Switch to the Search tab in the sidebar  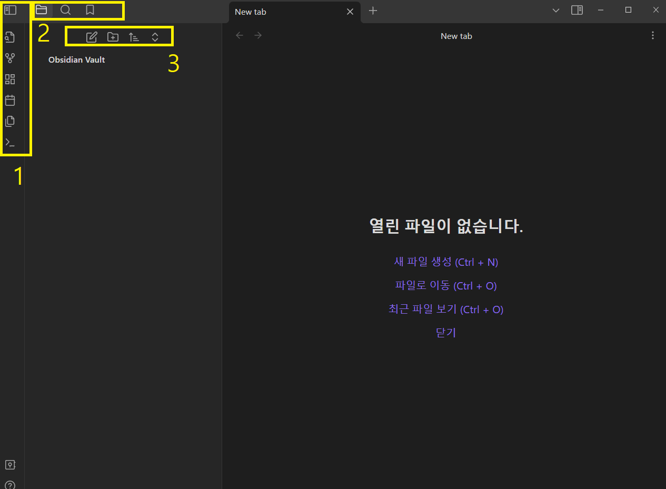(x=66, y=11)
